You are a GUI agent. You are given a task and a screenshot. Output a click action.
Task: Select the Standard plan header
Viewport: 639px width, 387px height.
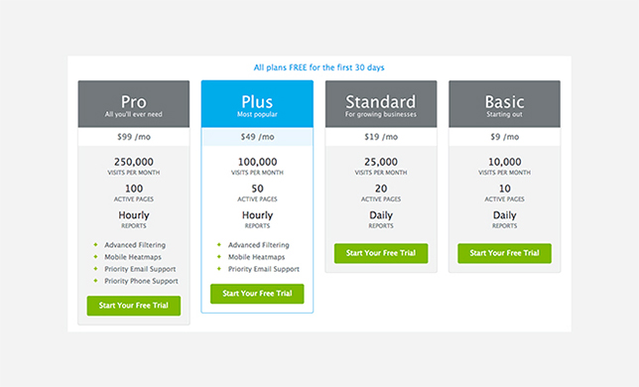click(x=381, y=104)
